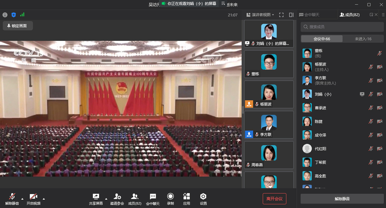Click the red 离开会议 button
The image size is (386, 208).
coord(274,198)
